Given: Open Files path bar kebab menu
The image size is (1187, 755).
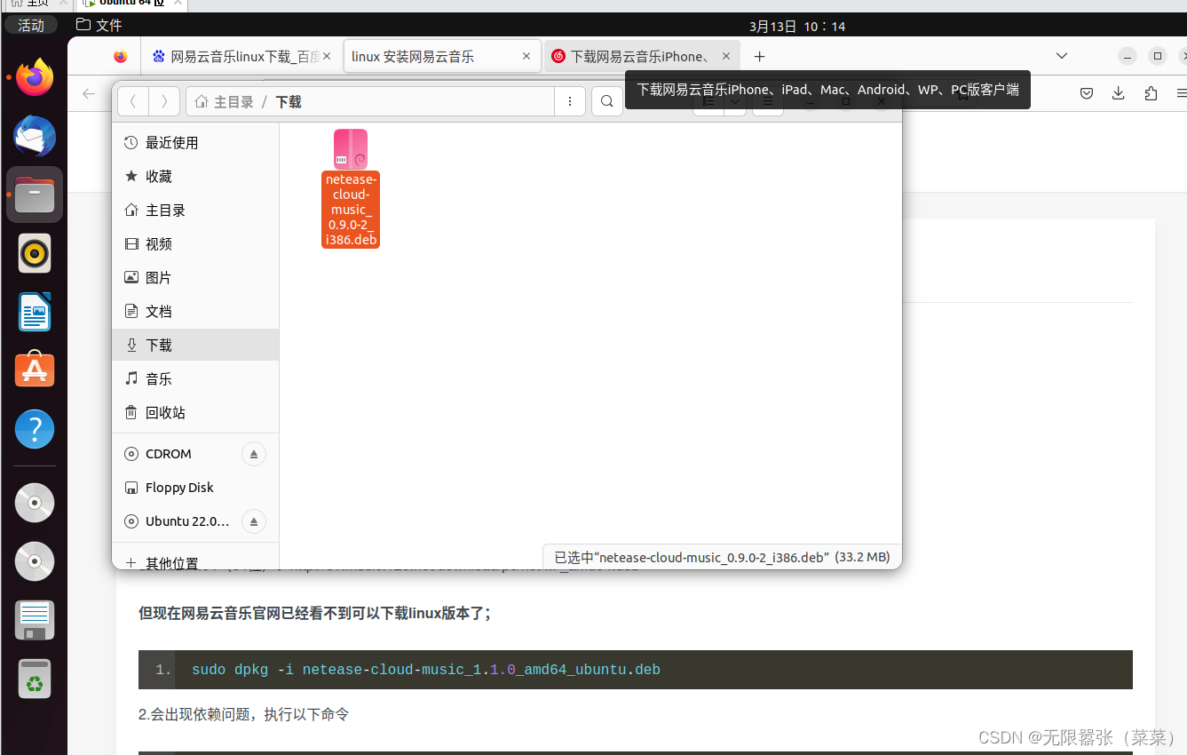Looking at the screenshot, I should [x=570, y=101].
